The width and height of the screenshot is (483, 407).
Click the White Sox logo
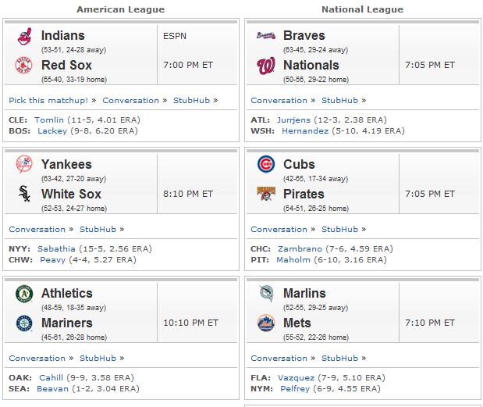point(24,194)
